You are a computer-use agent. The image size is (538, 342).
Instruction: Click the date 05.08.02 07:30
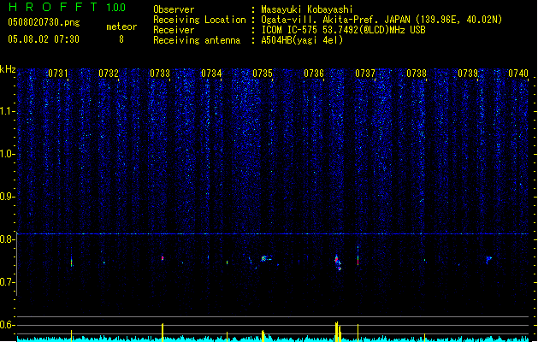point(44,39)
